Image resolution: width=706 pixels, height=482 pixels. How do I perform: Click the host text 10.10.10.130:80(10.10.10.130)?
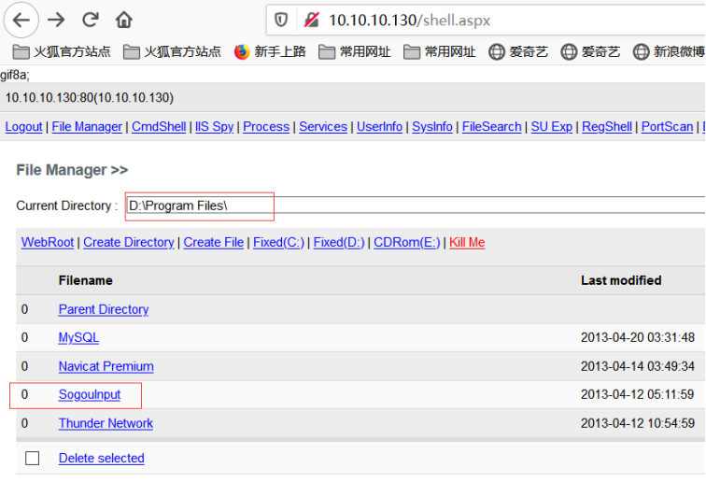[89, 98]
